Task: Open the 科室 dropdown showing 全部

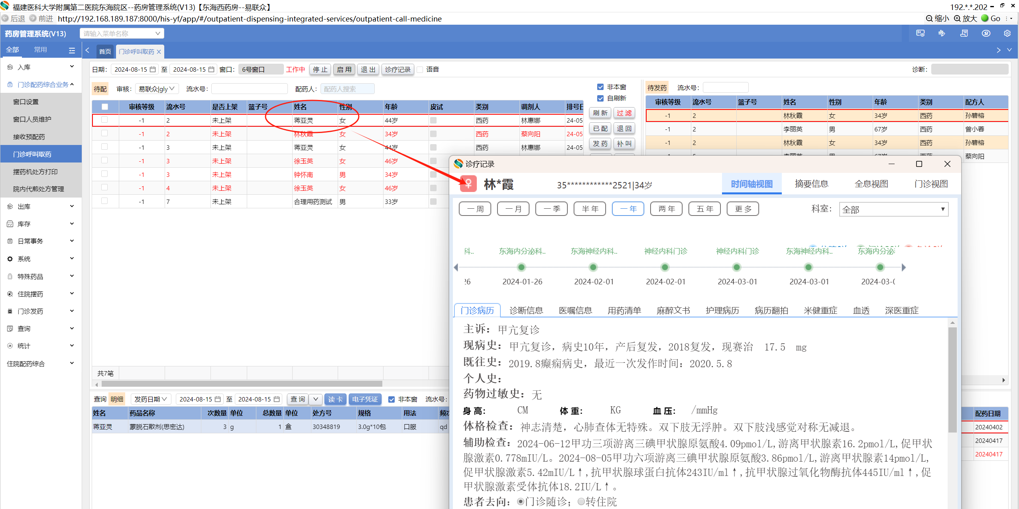Action: tap(893, 209)
